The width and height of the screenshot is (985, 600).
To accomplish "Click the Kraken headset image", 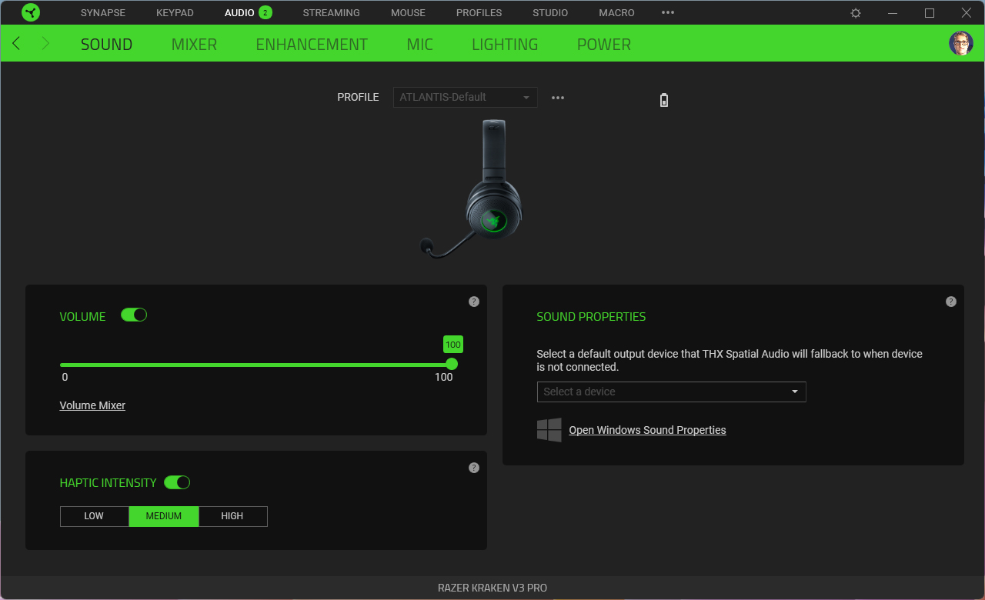I will coord(472,188).
